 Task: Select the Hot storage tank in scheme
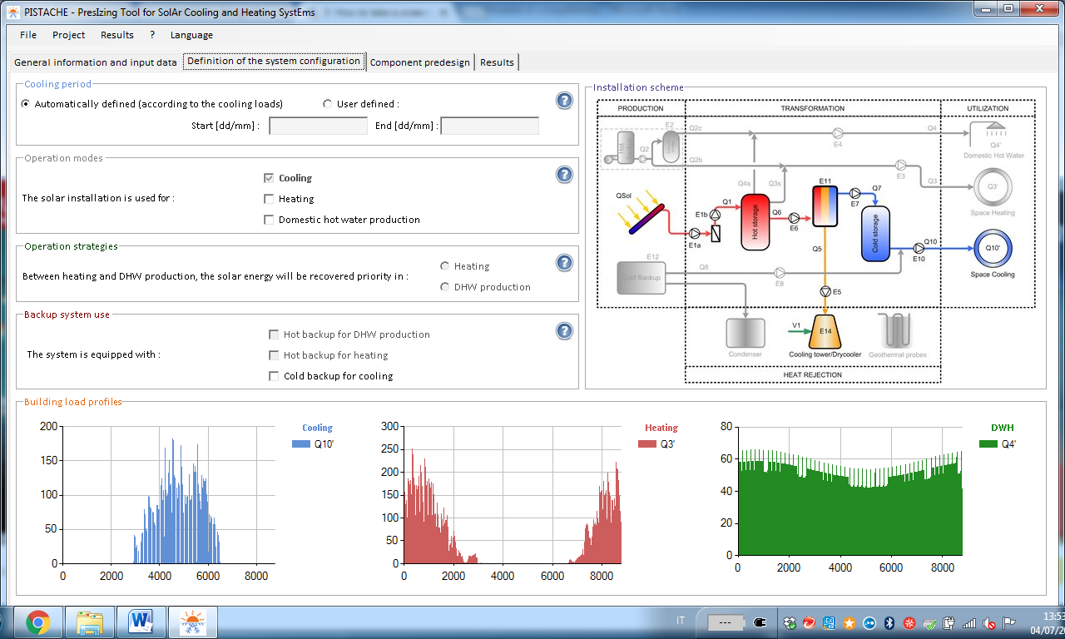point(755,220)
